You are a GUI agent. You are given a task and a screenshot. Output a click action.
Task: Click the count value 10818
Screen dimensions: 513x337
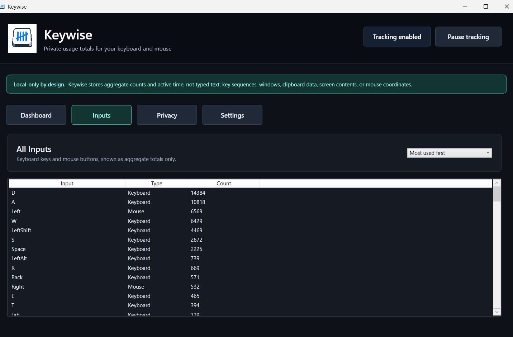198,202
